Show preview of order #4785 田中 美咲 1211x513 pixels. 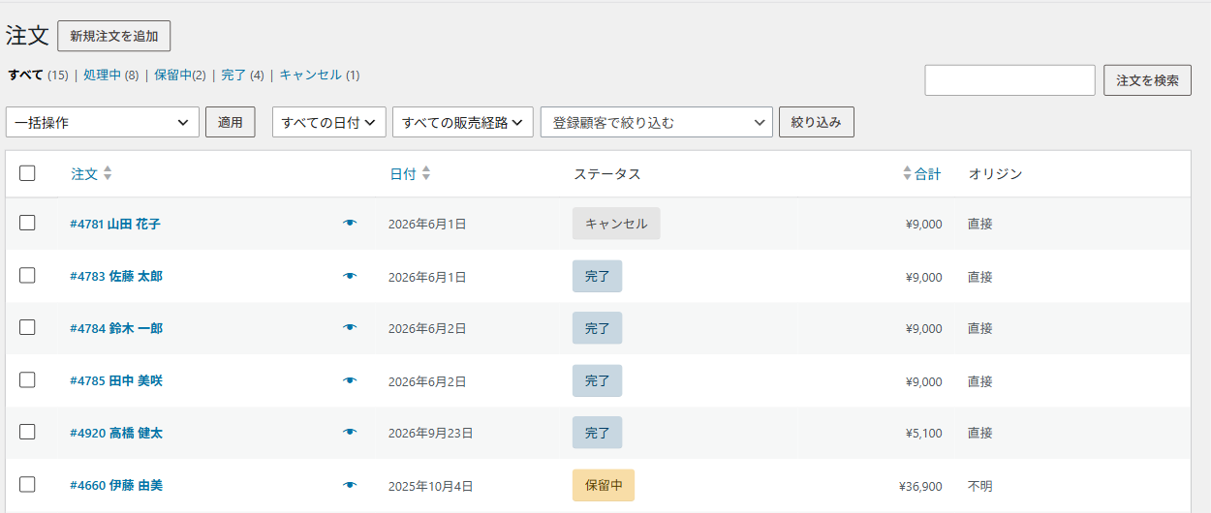[x=350, y=380]
